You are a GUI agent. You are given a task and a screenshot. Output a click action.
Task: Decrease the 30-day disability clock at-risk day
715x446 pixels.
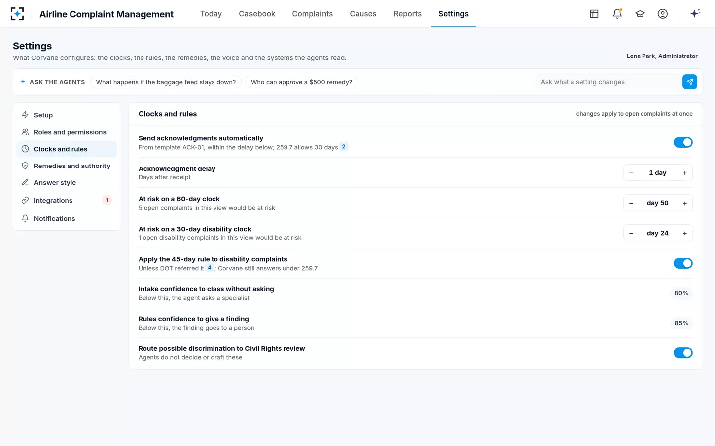pos(631,233)
